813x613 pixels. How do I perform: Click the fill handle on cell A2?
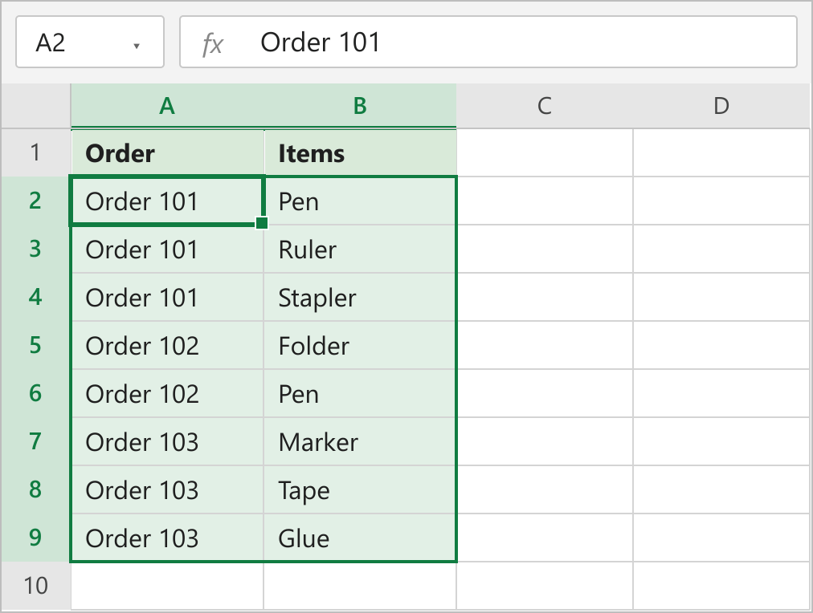[262, 222]
